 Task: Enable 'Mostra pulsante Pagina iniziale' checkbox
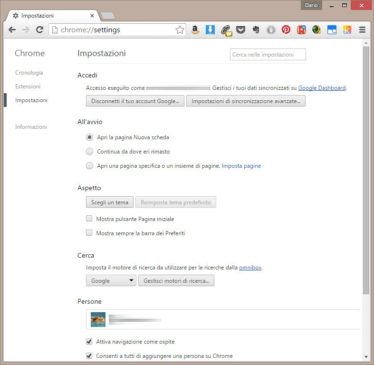pyautogui.click(x=89, y=219)
